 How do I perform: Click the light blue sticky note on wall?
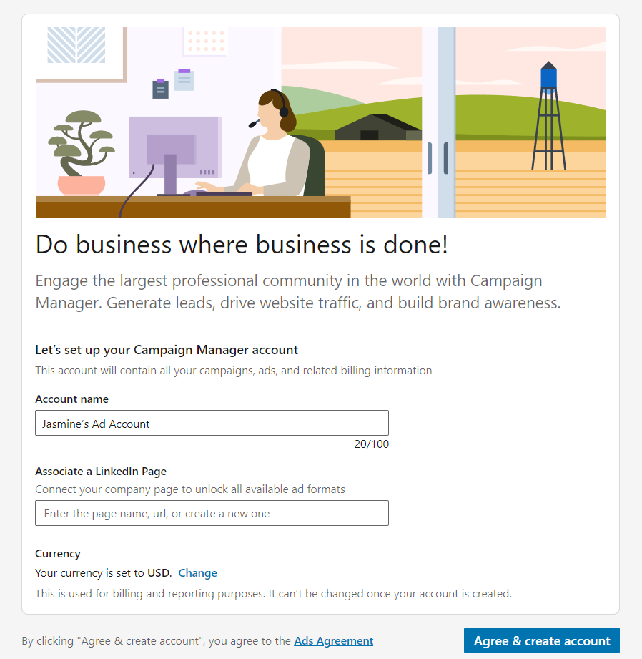point(184,80)
